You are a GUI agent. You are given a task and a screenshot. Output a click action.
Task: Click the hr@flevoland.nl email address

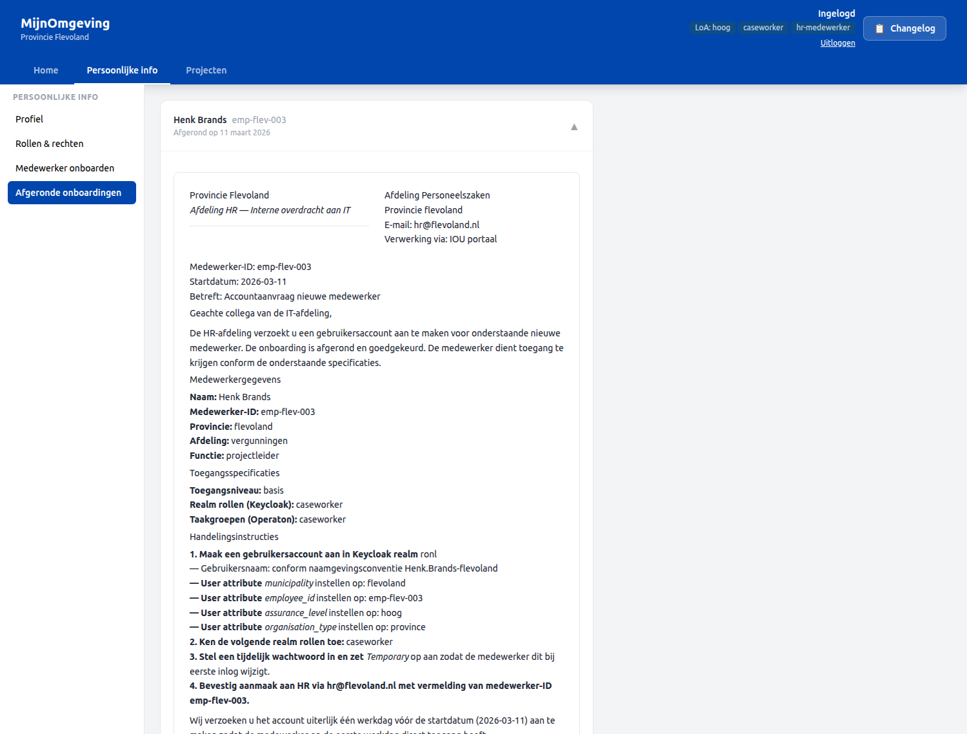coord(446,224)
